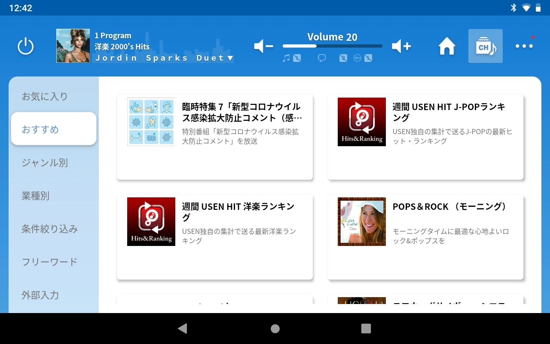Select the お気に入り sidebar tab
This screenshot has height=344, width=550.
pyautogui.click(x=45, y=96)
